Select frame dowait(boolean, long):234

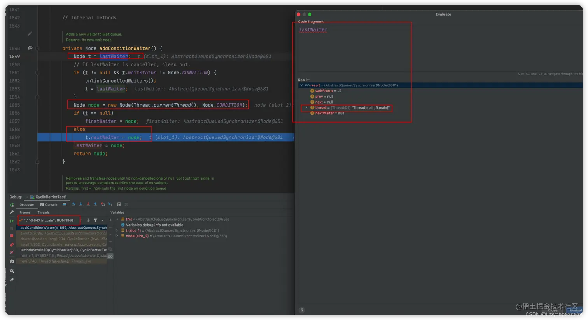(62, 239)
